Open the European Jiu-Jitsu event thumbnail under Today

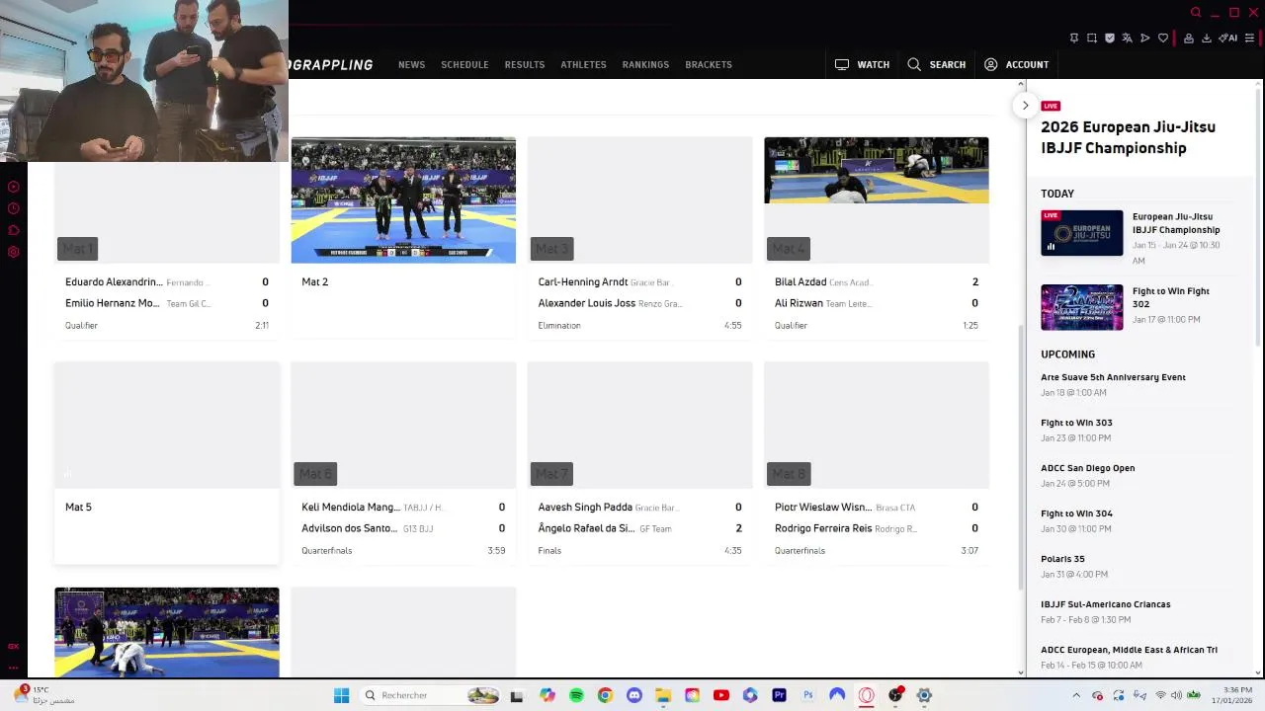click(x=1081, y=233)
